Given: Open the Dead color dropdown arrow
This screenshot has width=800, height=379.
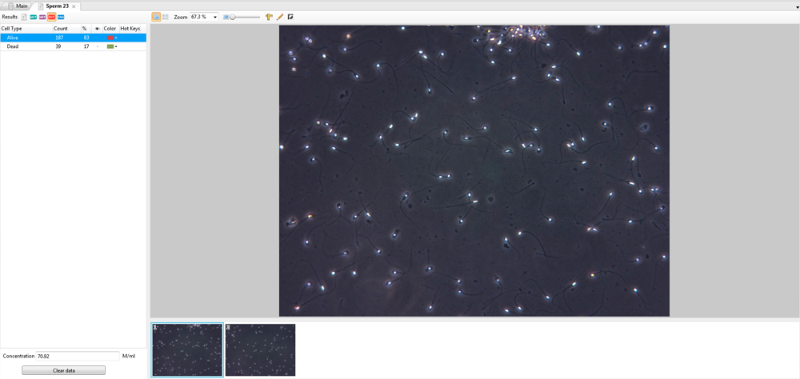Looking at the screenshot, I should (117, 46).
